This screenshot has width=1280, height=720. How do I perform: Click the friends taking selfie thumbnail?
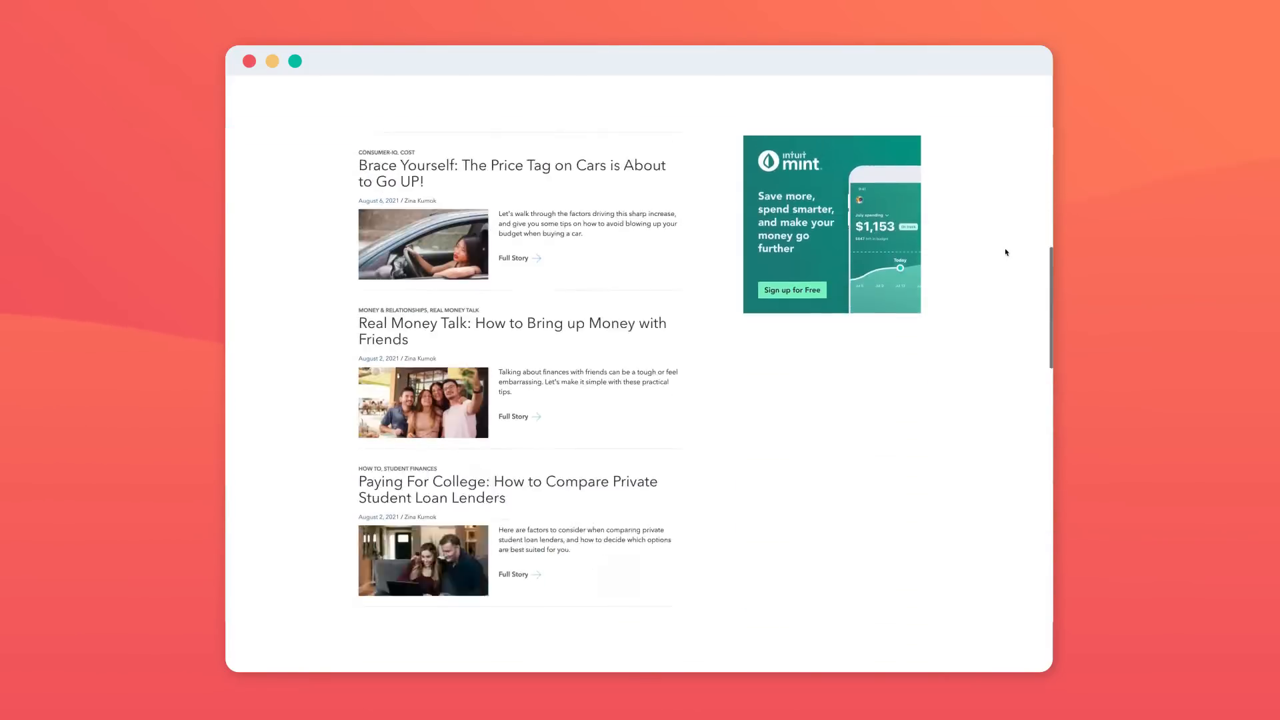click(423, 403)
